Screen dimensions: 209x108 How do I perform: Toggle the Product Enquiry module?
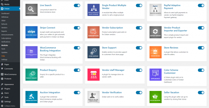77,70
